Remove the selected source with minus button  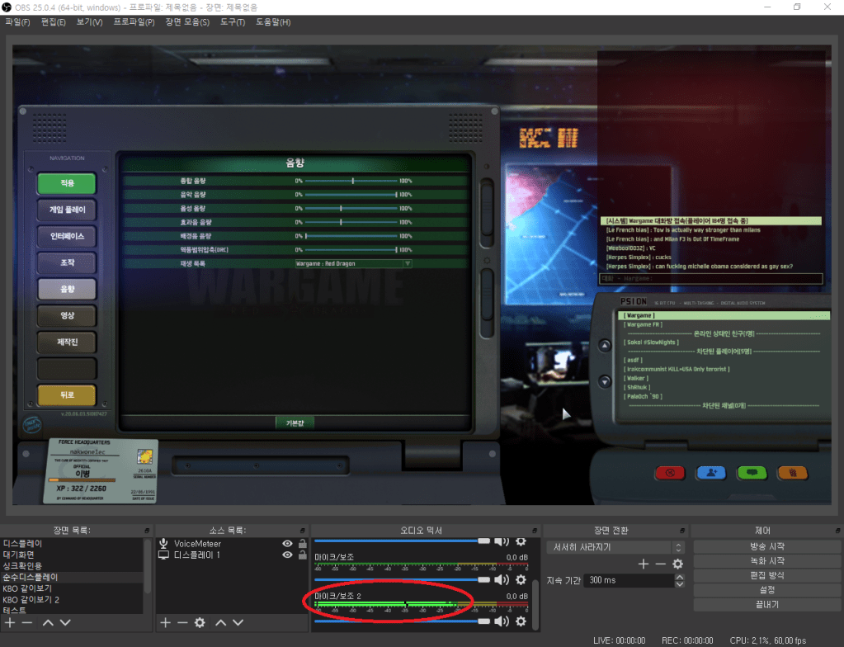182,622
